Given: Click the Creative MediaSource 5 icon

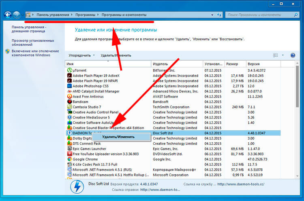Looking at the screenshot, I should (69, 117).
